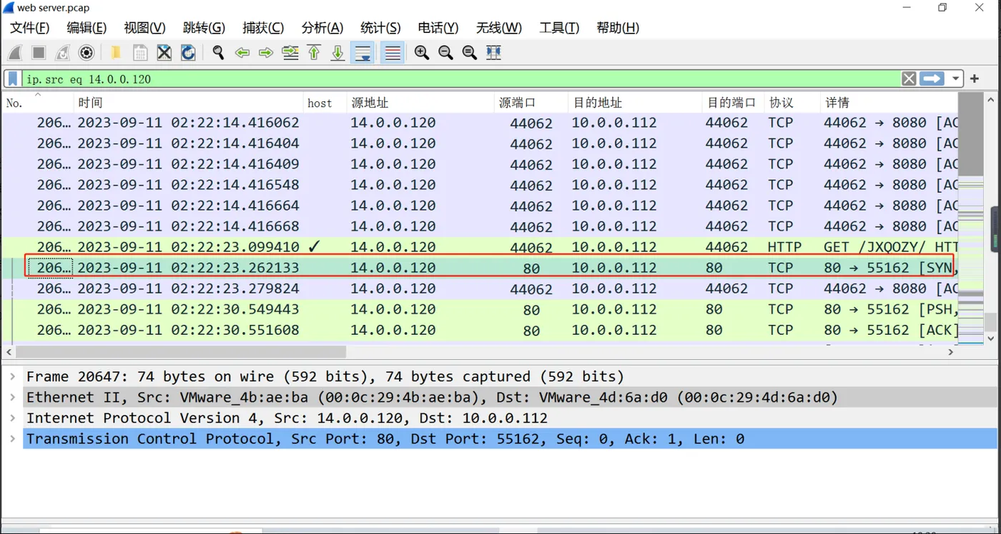
Task: Expand the Transmission Control Protocol row
Action: pyautogui.click(x=12, y=438)
